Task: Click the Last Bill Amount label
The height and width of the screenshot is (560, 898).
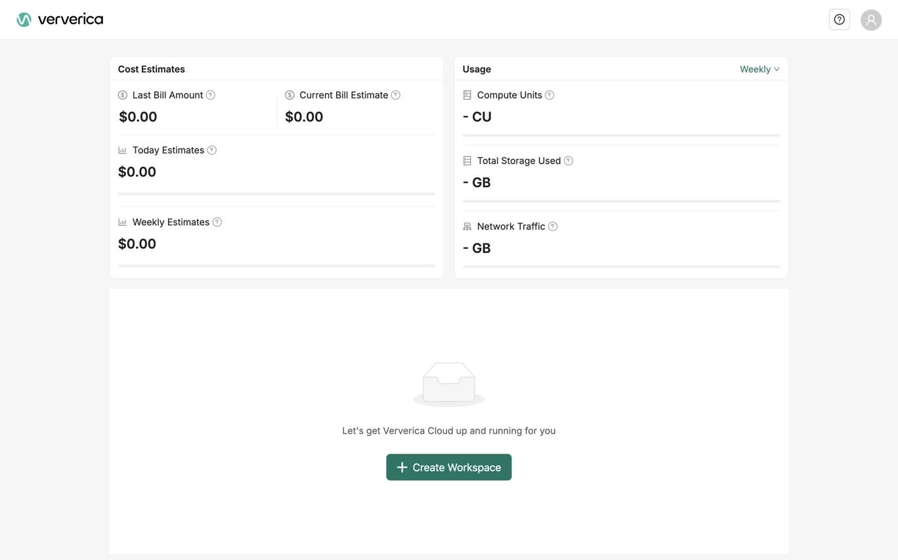Action: pos(167,95)
